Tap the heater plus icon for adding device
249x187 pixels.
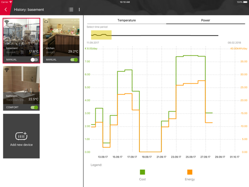coord(21,136)
